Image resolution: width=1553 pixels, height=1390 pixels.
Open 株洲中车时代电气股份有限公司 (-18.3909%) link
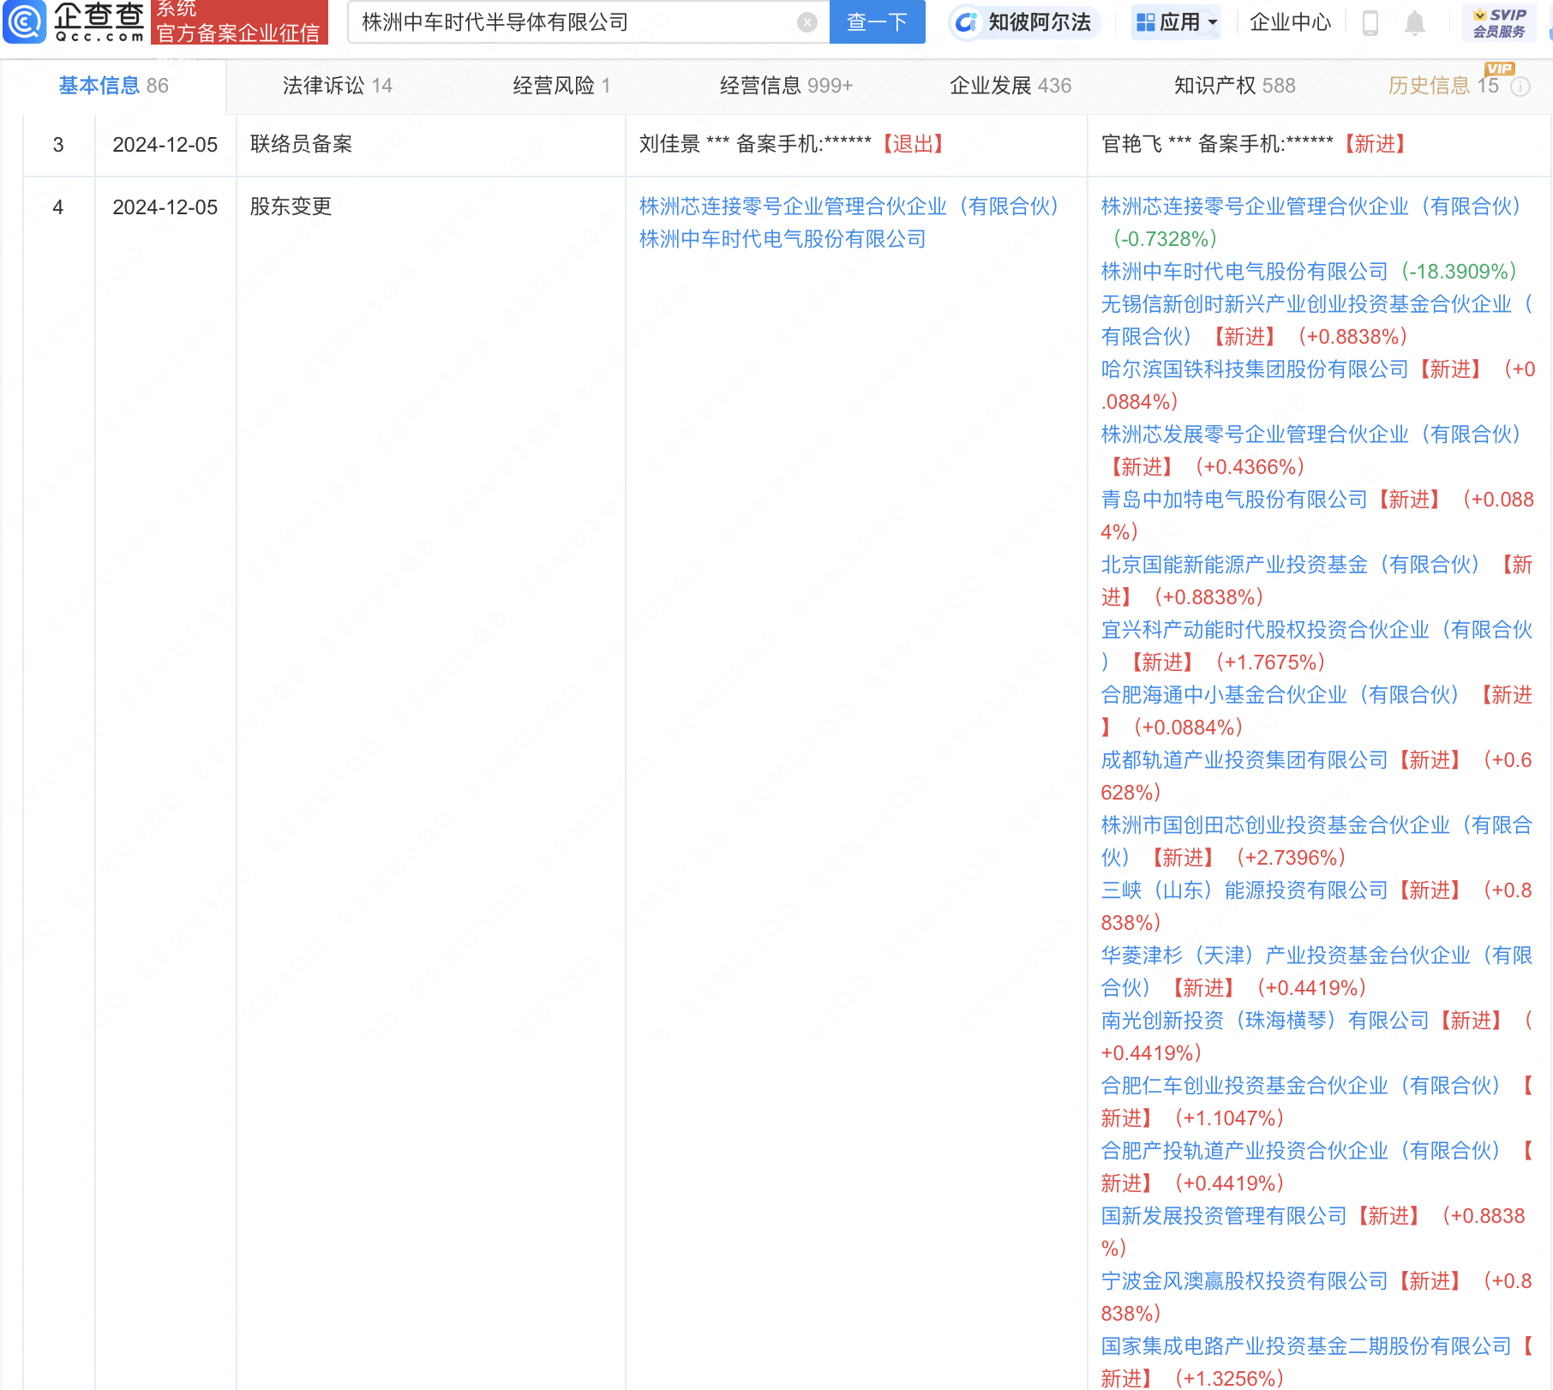1244,272
